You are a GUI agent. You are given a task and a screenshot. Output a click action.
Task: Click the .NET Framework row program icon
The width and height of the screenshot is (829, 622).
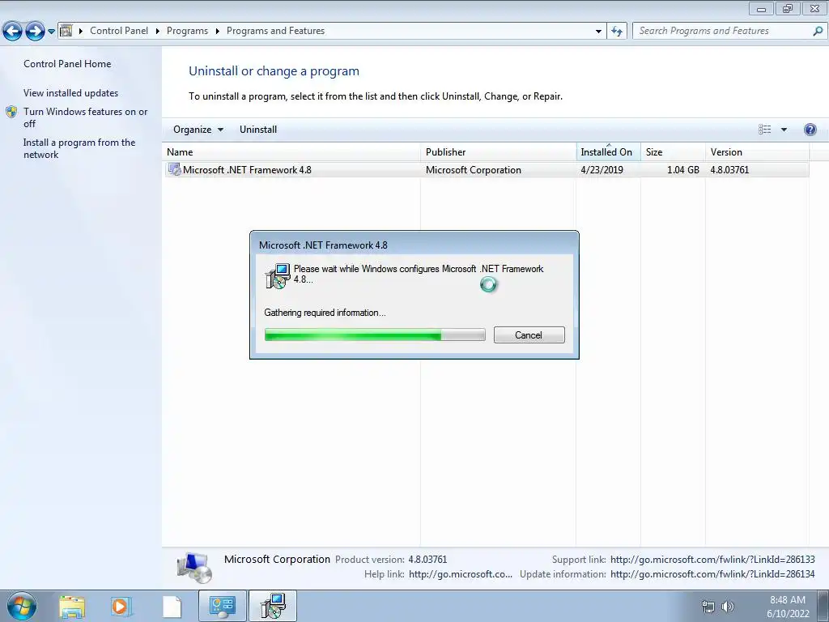174,169
